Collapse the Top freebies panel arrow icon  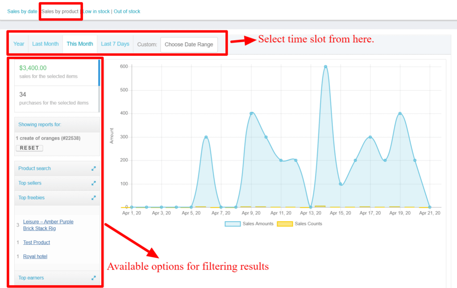coord(94,197)
